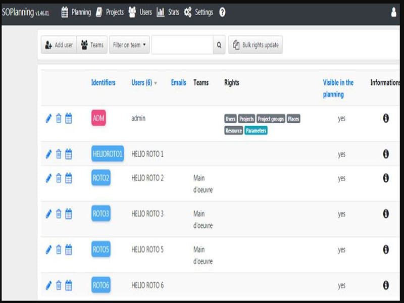The image size is (404, 303).
Task: Click trash icon for HELIO ROTO 3
Action: coord(59,214)
